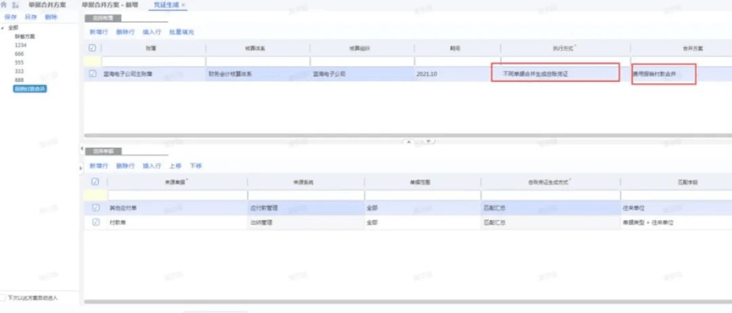Click the 其他应付单 source document cell

(178, 208)
